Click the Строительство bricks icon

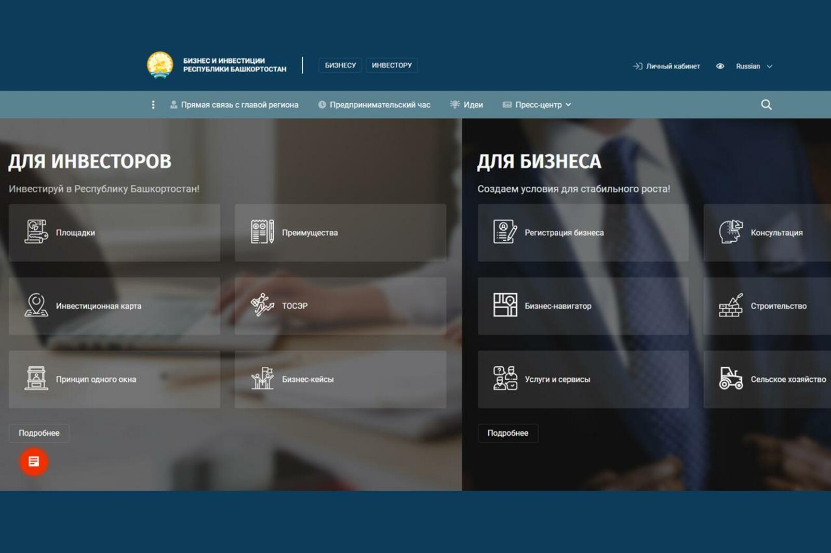pyautogui.click(x=731, y=305)
